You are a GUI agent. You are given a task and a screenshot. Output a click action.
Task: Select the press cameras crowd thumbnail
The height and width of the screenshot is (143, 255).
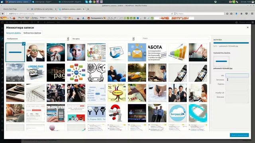tap(56, 93)
